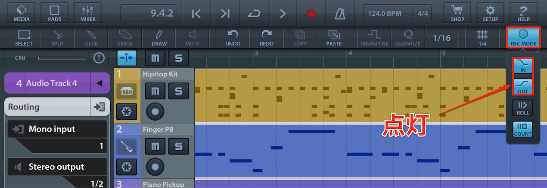The image size is (547, 188).
Task: Open the HELP question mark
Action: coord(523,13)
